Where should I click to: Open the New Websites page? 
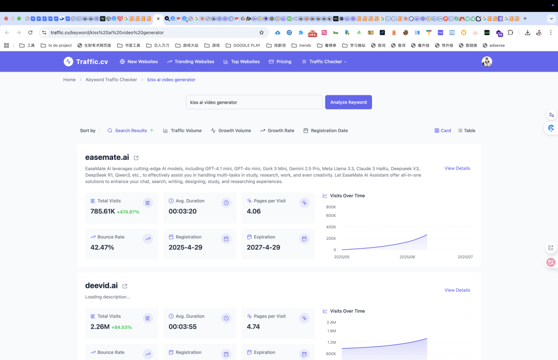(139, 61)
